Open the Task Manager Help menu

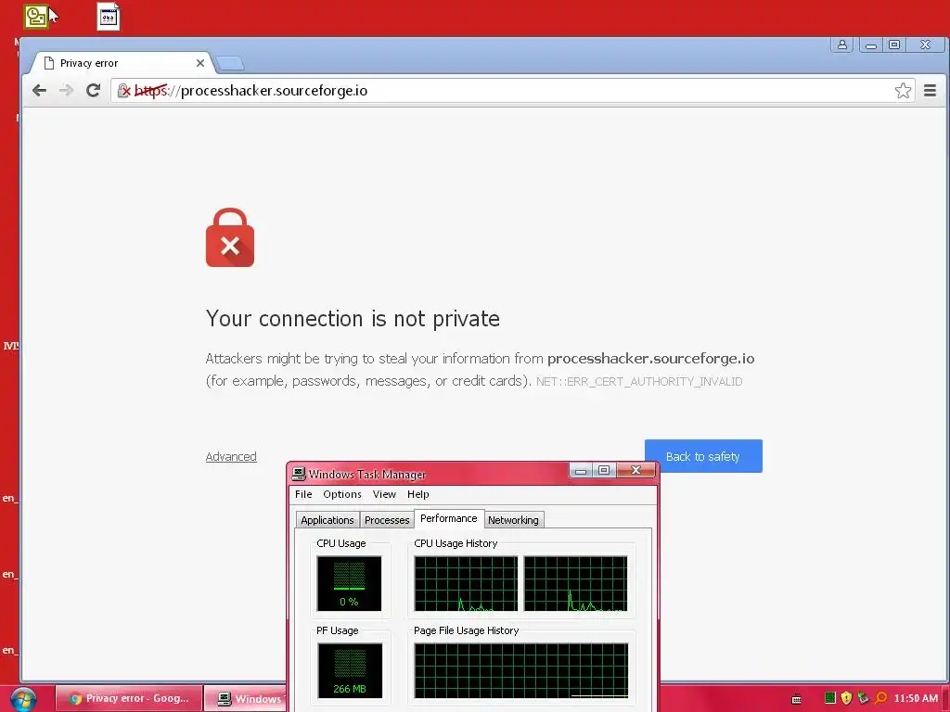click(x=418, y=494)
